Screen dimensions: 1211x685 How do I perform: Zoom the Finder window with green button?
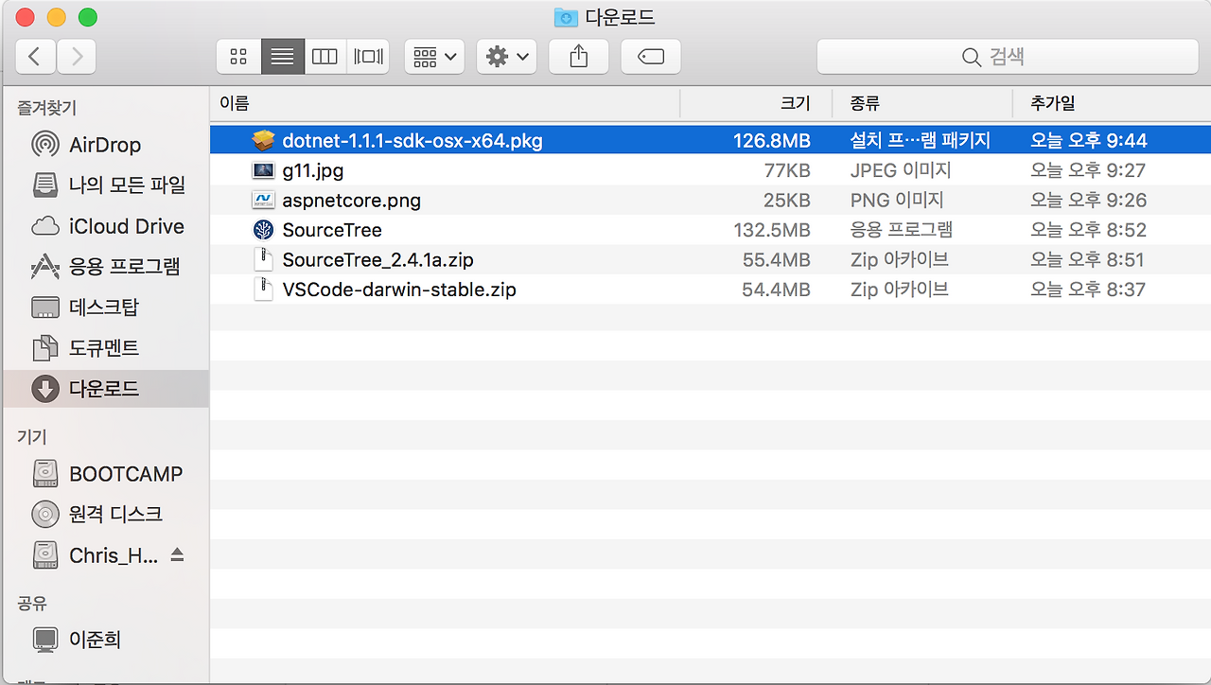tap(88, 17)
